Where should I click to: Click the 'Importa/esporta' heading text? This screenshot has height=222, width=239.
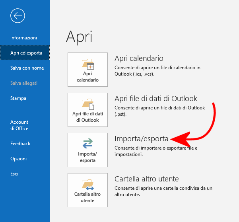tap(141, 139)
